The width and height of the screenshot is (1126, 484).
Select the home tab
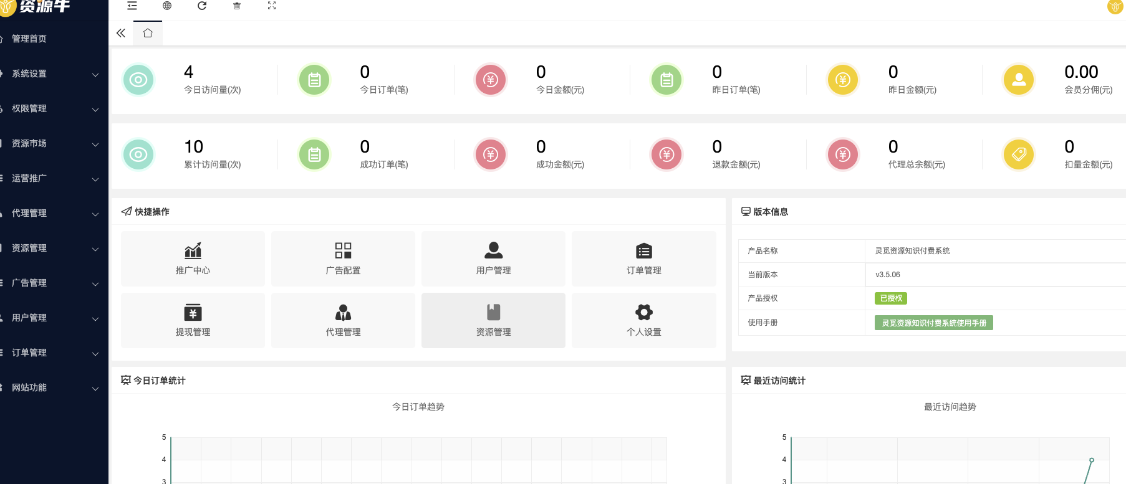[x=148, y=33]
